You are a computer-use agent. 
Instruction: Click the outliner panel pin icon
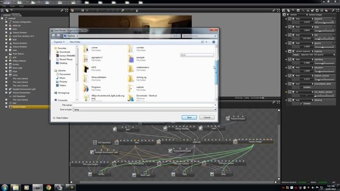pos(62,11)
